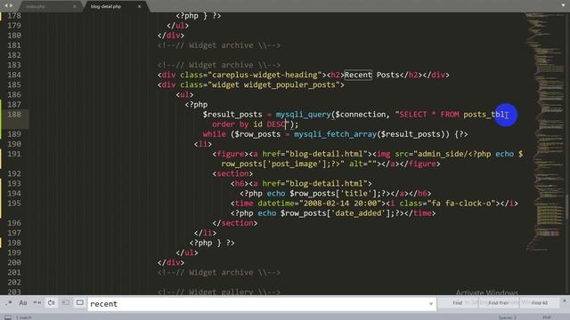This screenshot has height=320, width=570.
Task: Click the '</section>' tag on line 196
Action: pyautogui.click(x=235, y=223)
